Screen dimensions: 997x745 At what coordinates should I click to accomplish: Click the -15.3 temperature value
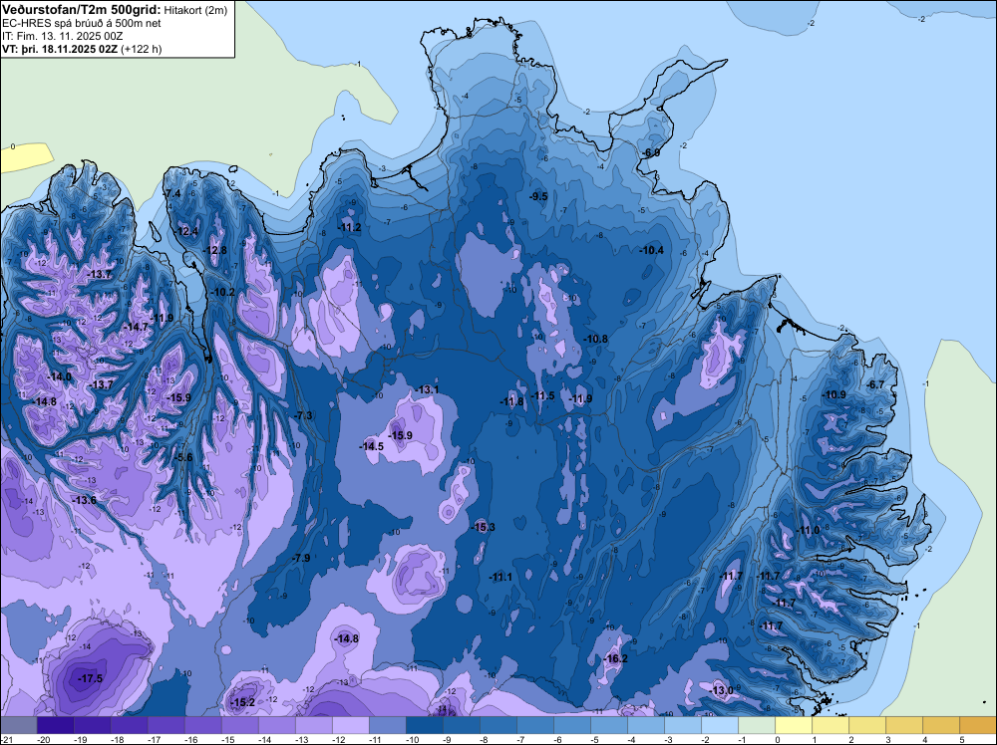pos(483,527)
